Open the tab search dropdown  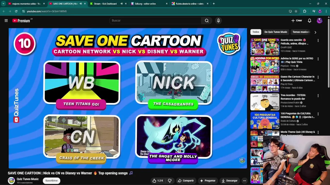click(3, 4)
